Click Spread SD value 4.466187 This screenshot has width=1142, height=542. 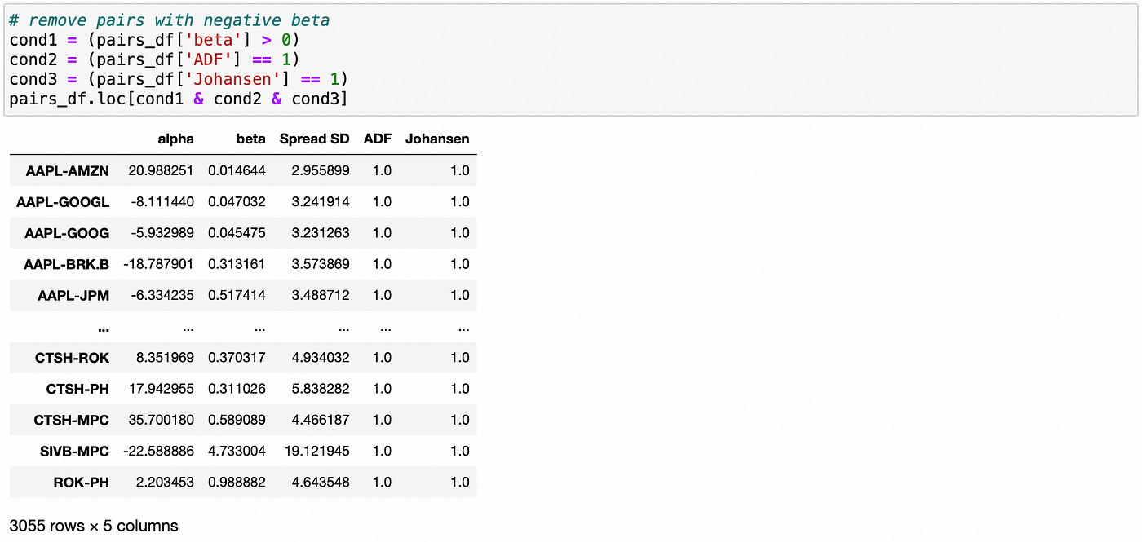coord(321,420)
